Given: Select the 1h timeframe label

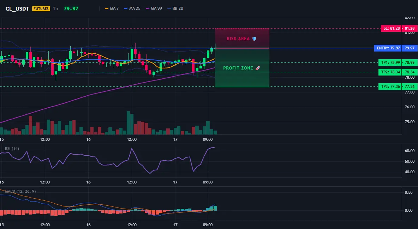Looking at the screenshot, I should [55, 8].
